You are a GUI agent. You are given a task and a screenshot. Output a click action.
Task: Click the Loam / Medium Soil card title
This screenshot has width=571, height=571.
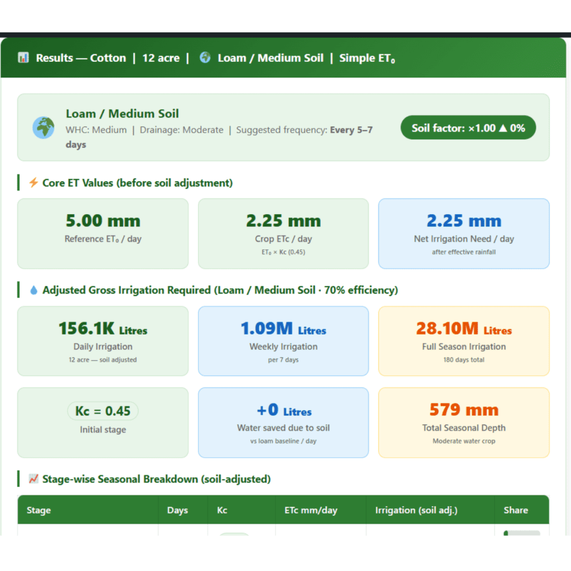click(122, 114)
